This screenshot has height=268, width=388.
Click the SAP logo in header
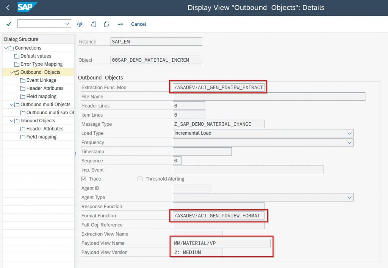click(27, 7)
